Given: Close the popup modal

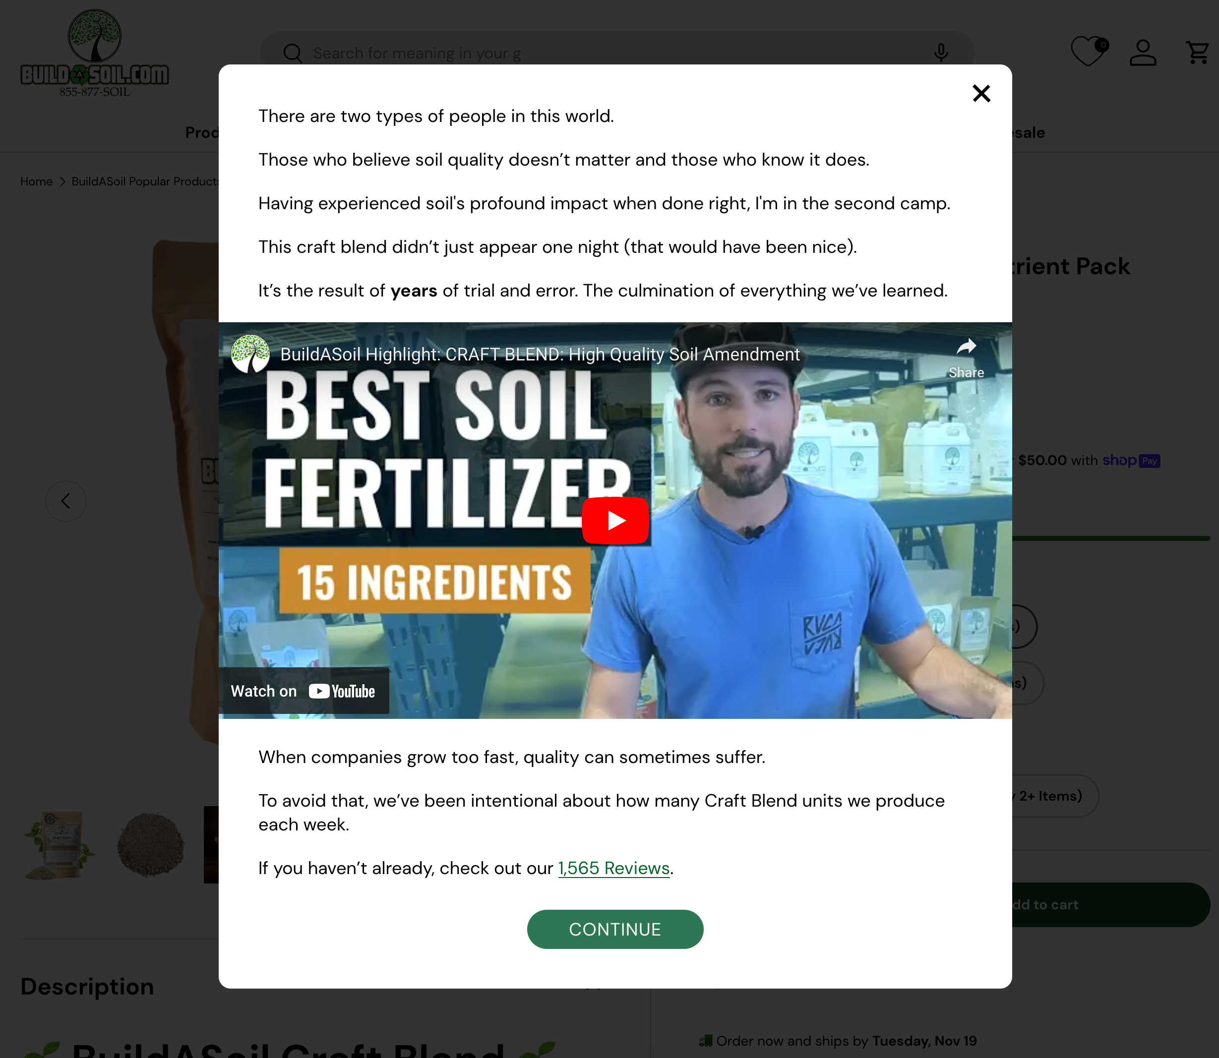Looking at the screenshot, I should click(981, 93).
